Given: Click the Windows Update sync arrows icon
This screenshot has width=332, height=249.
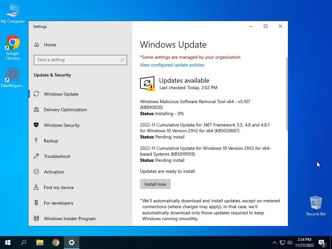Looking at the screenshot, I should click(36, 94).
